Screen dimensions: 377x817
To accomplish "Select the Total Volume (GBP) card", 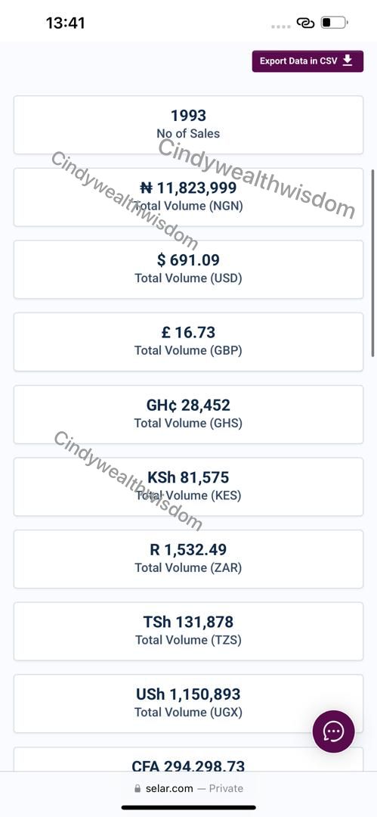I will 188,342.
